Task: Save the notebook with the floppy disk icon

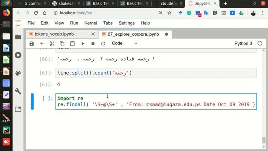Action: (x=32, y=44)
